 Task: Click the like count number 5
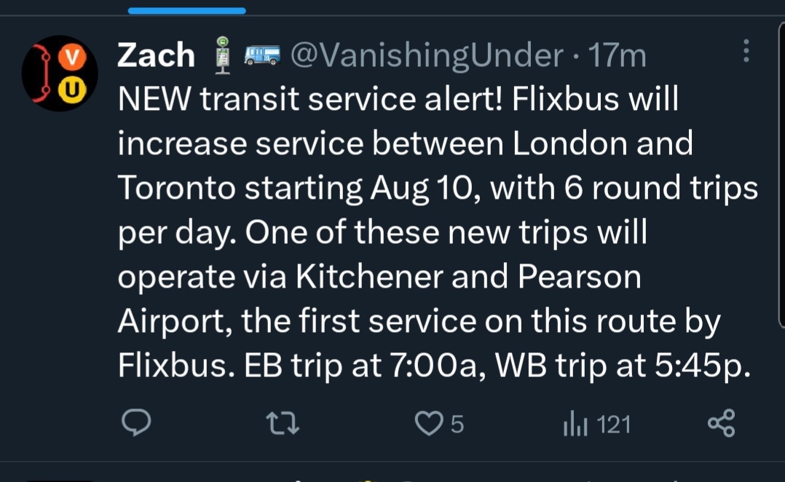[x=457, y=424]
